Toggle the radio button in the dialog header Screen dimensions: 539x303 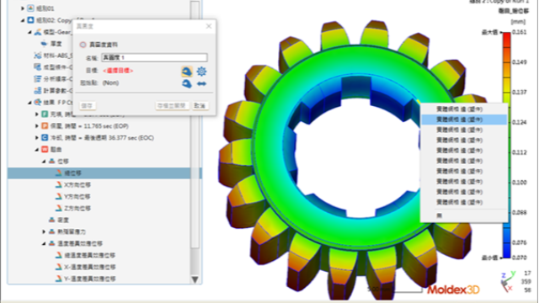pyautogui.click(x=83, y=45)
